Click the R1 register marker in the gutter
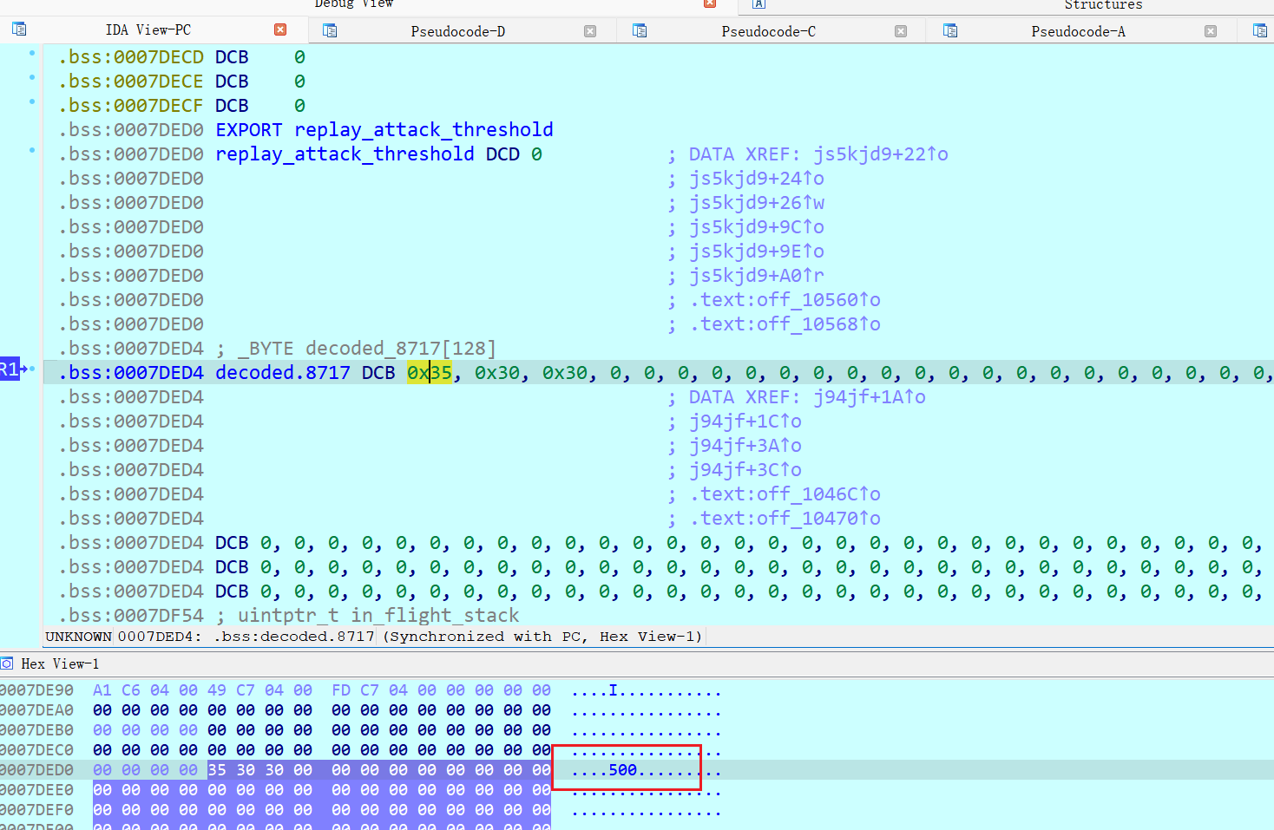1274x830 pixels. pyautogui.click(x=10, y=369)
